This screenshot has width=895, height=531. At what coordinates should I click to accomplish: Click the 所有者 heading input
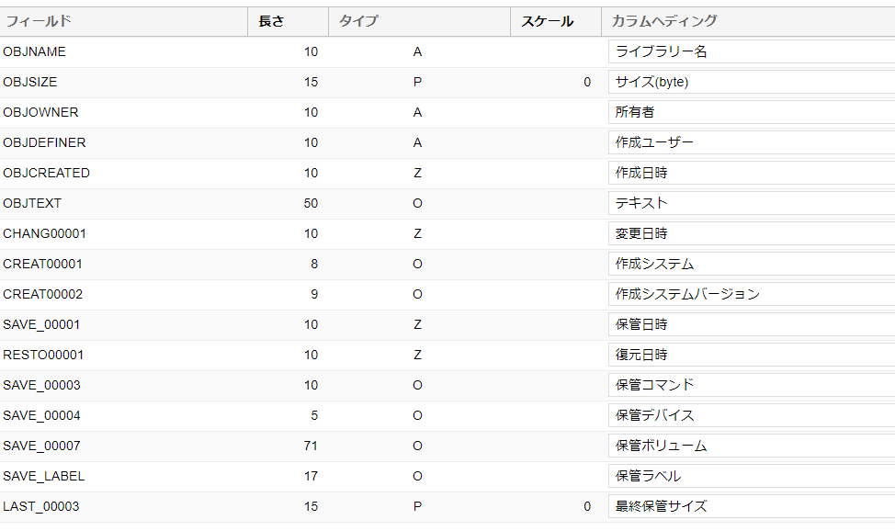(751, 113)
